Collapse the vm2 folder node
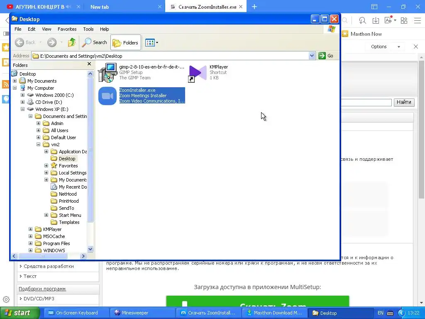This screenshot has width=425, height=319. click(39, 144)
